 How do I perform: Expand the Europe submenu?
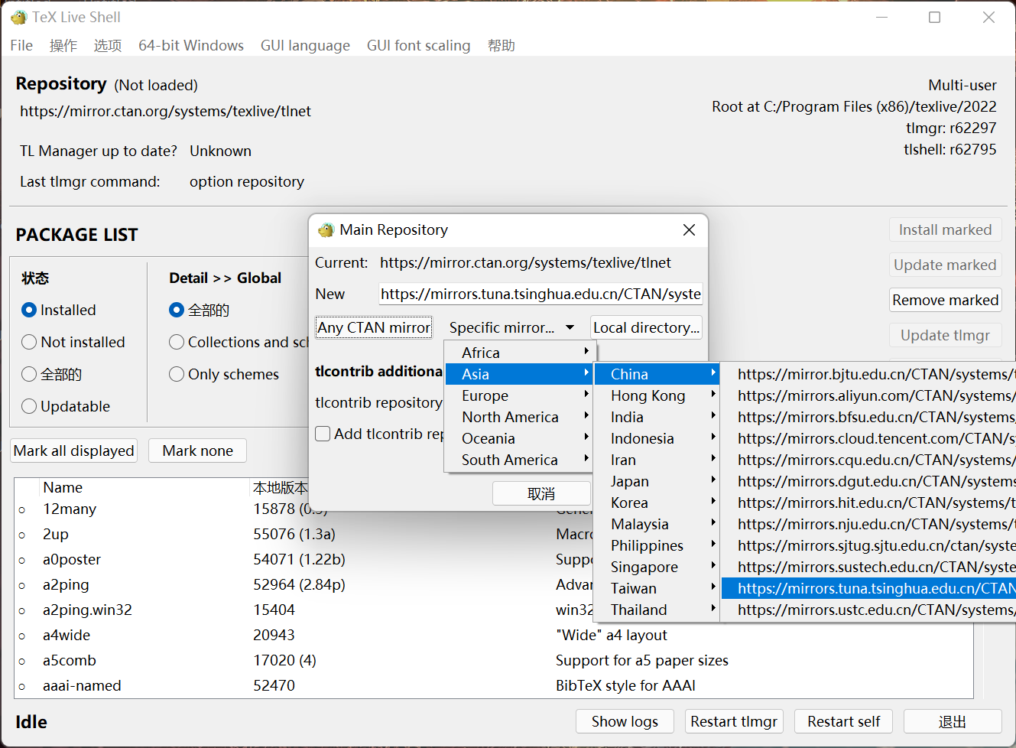[x=520, y=395]
